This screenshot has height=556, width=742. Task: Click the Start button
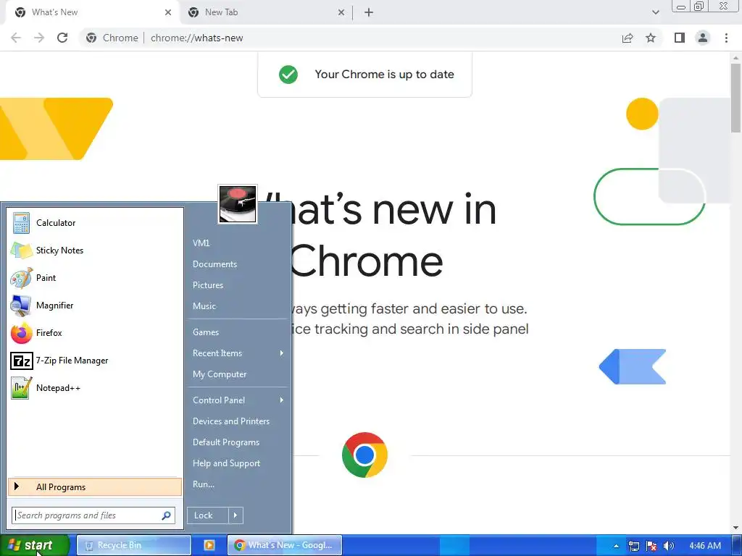[34, 545]
